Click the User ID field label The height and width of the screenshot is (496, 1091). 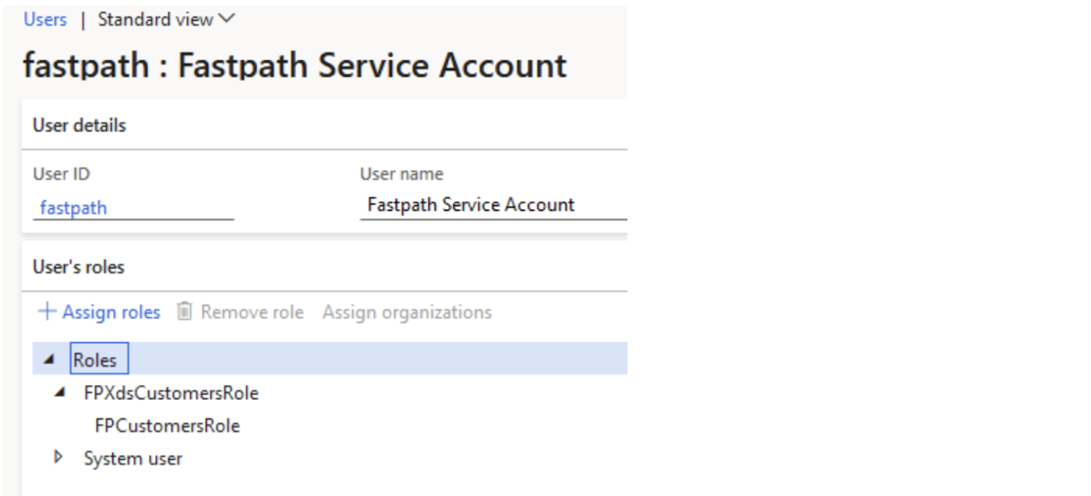coord(61,174)
